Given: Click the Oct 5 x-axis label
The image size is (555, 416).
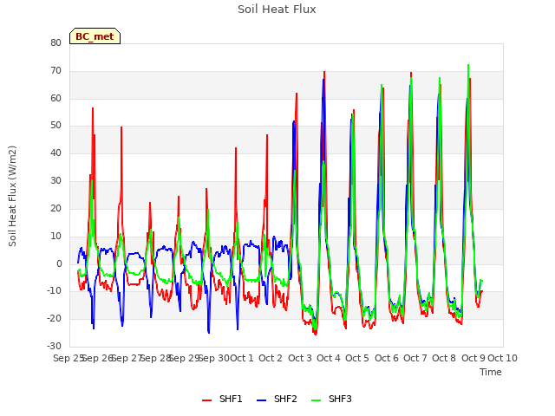Looking at the screenshot, I should click(x=357, y=358).
